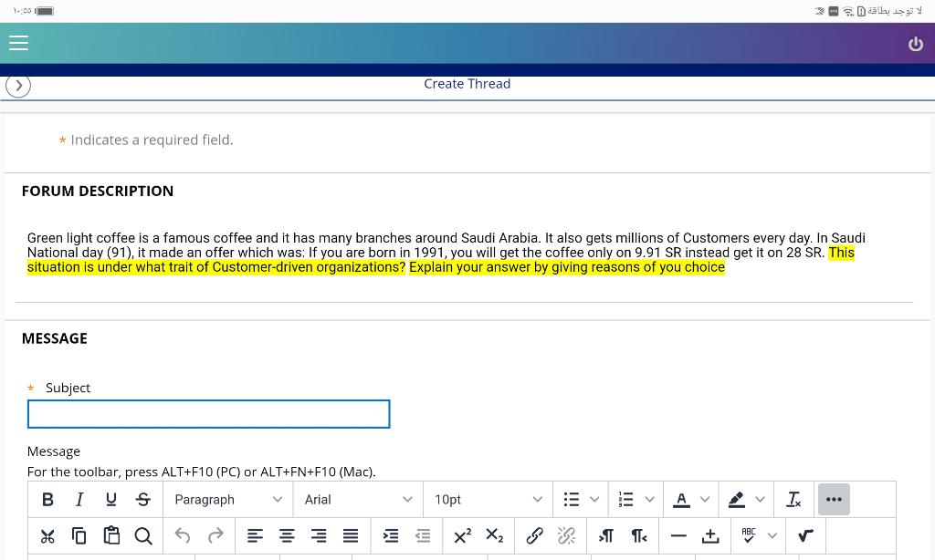Open the Arial font family dropdown

click(x=357, y=499)
